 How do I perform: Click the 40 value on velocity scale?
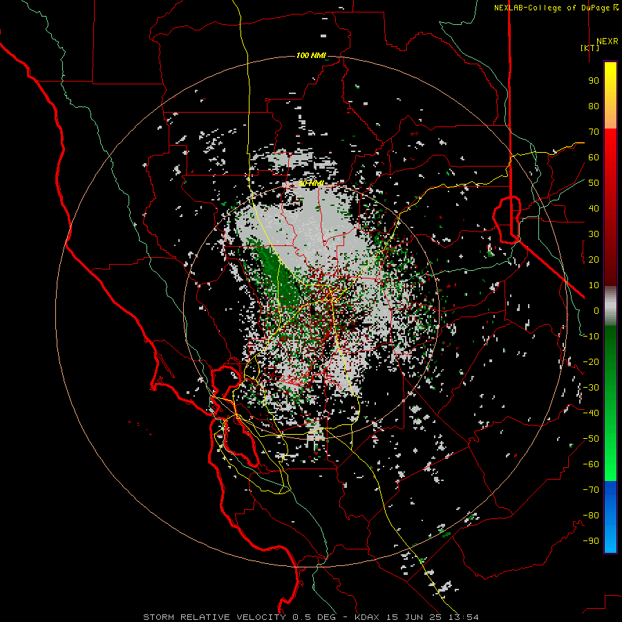point(594,208)
